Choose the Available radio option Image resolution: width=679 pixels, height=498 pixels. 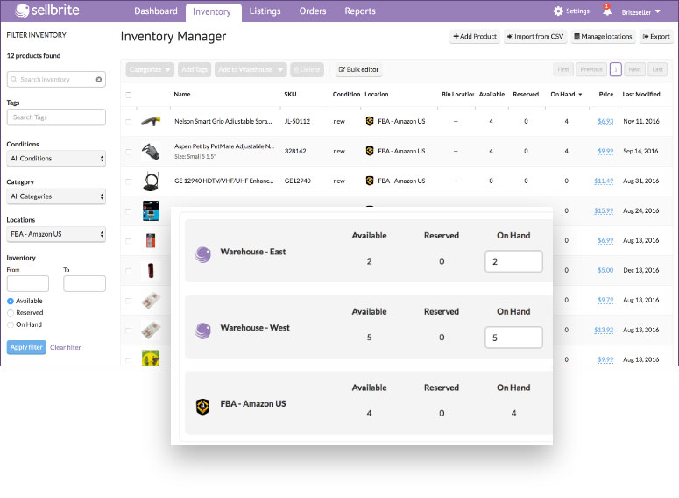point(11,302)
